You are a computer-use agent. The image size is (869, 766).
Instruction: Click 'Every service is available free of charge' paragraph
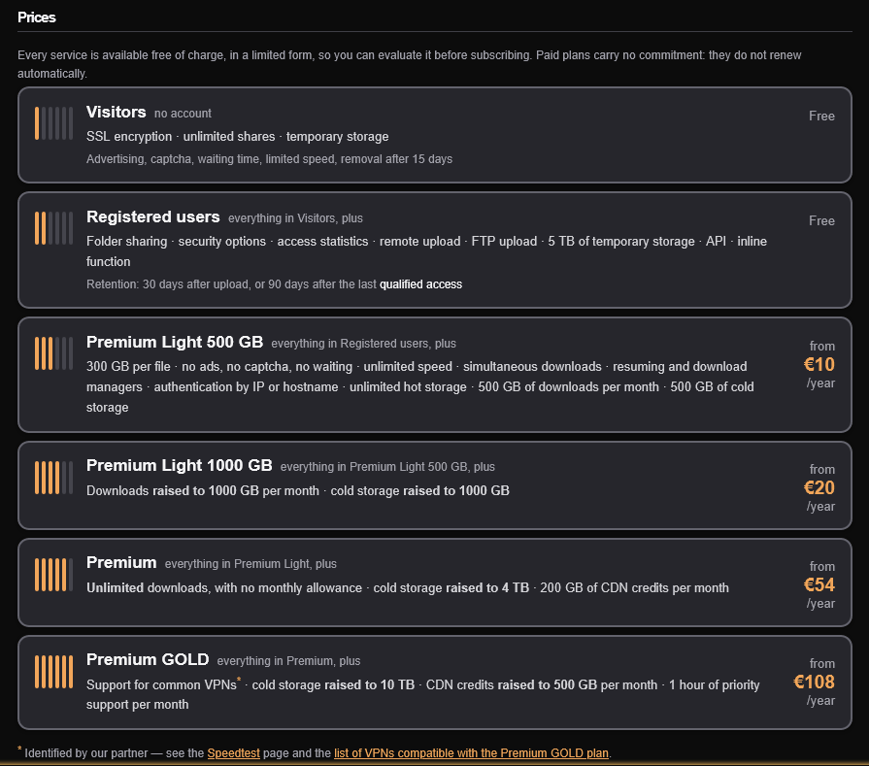tap(410, 64)
